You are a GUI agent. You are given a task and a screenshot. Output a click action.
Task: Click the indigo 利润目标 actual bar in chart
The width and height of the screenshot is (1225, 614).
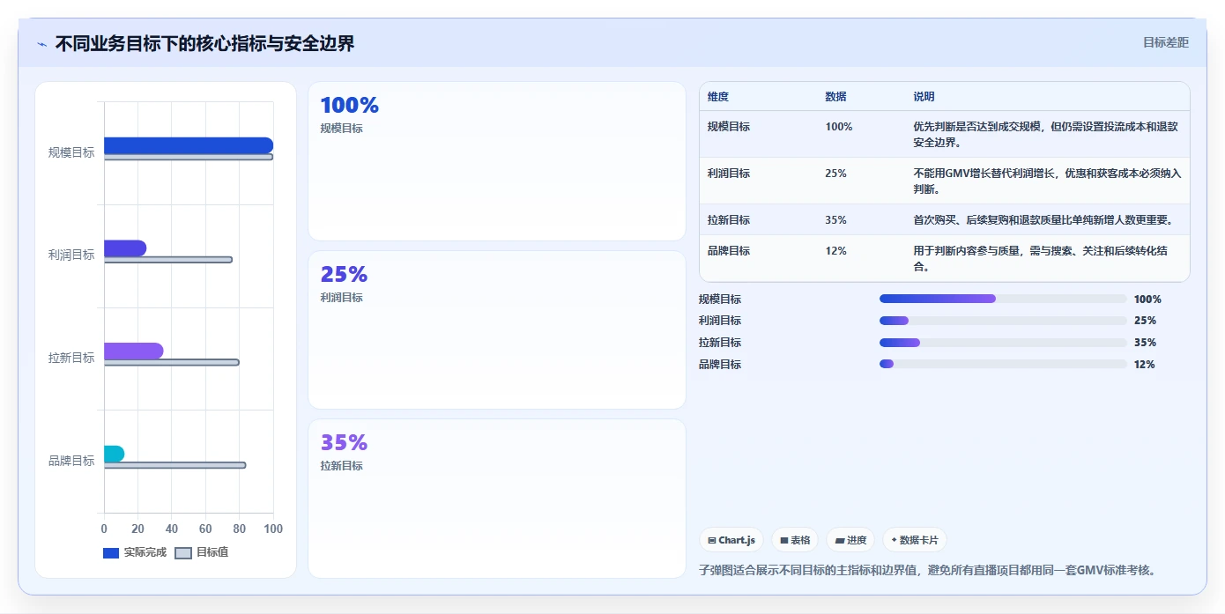point(125,248)
